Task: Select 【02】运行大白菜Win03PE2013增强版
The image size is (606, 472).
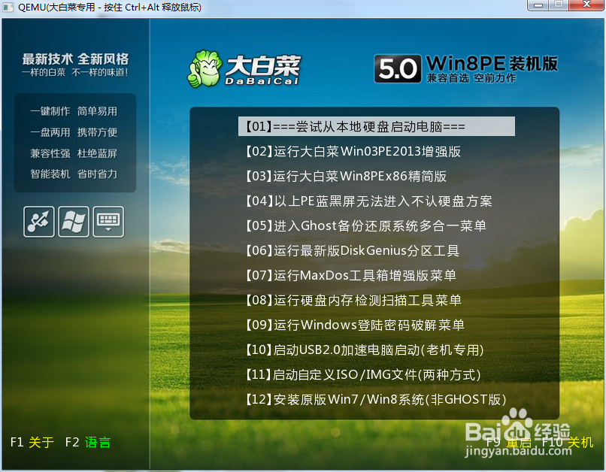Action: (x=353, y=151)
